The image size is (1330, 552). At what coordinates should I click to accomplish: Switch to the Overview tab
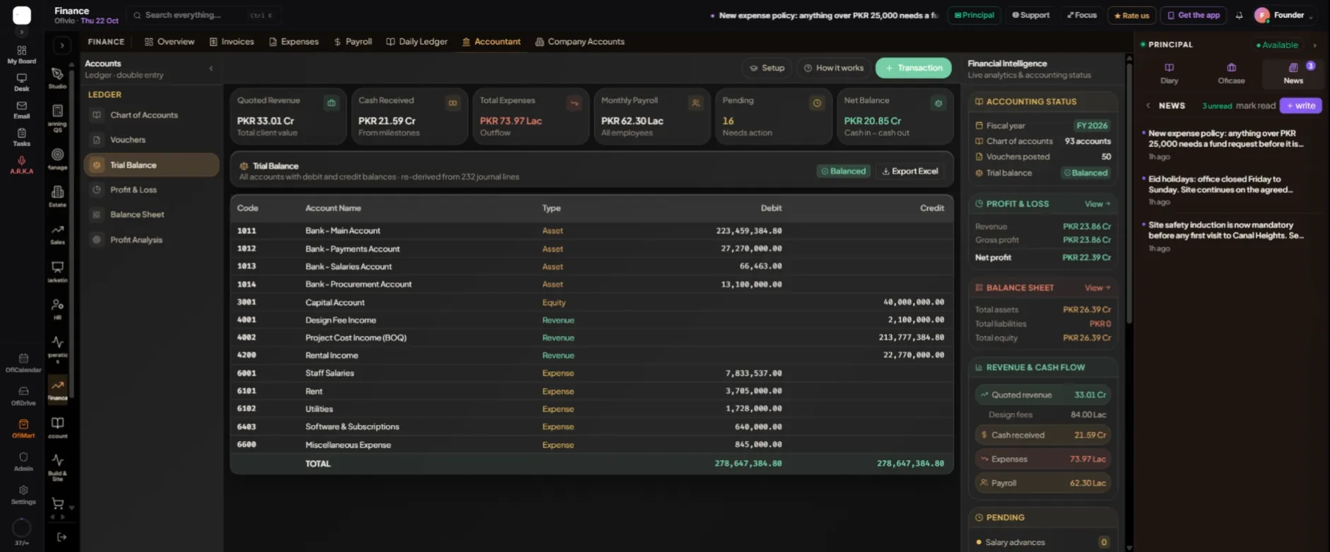(170, 42)
